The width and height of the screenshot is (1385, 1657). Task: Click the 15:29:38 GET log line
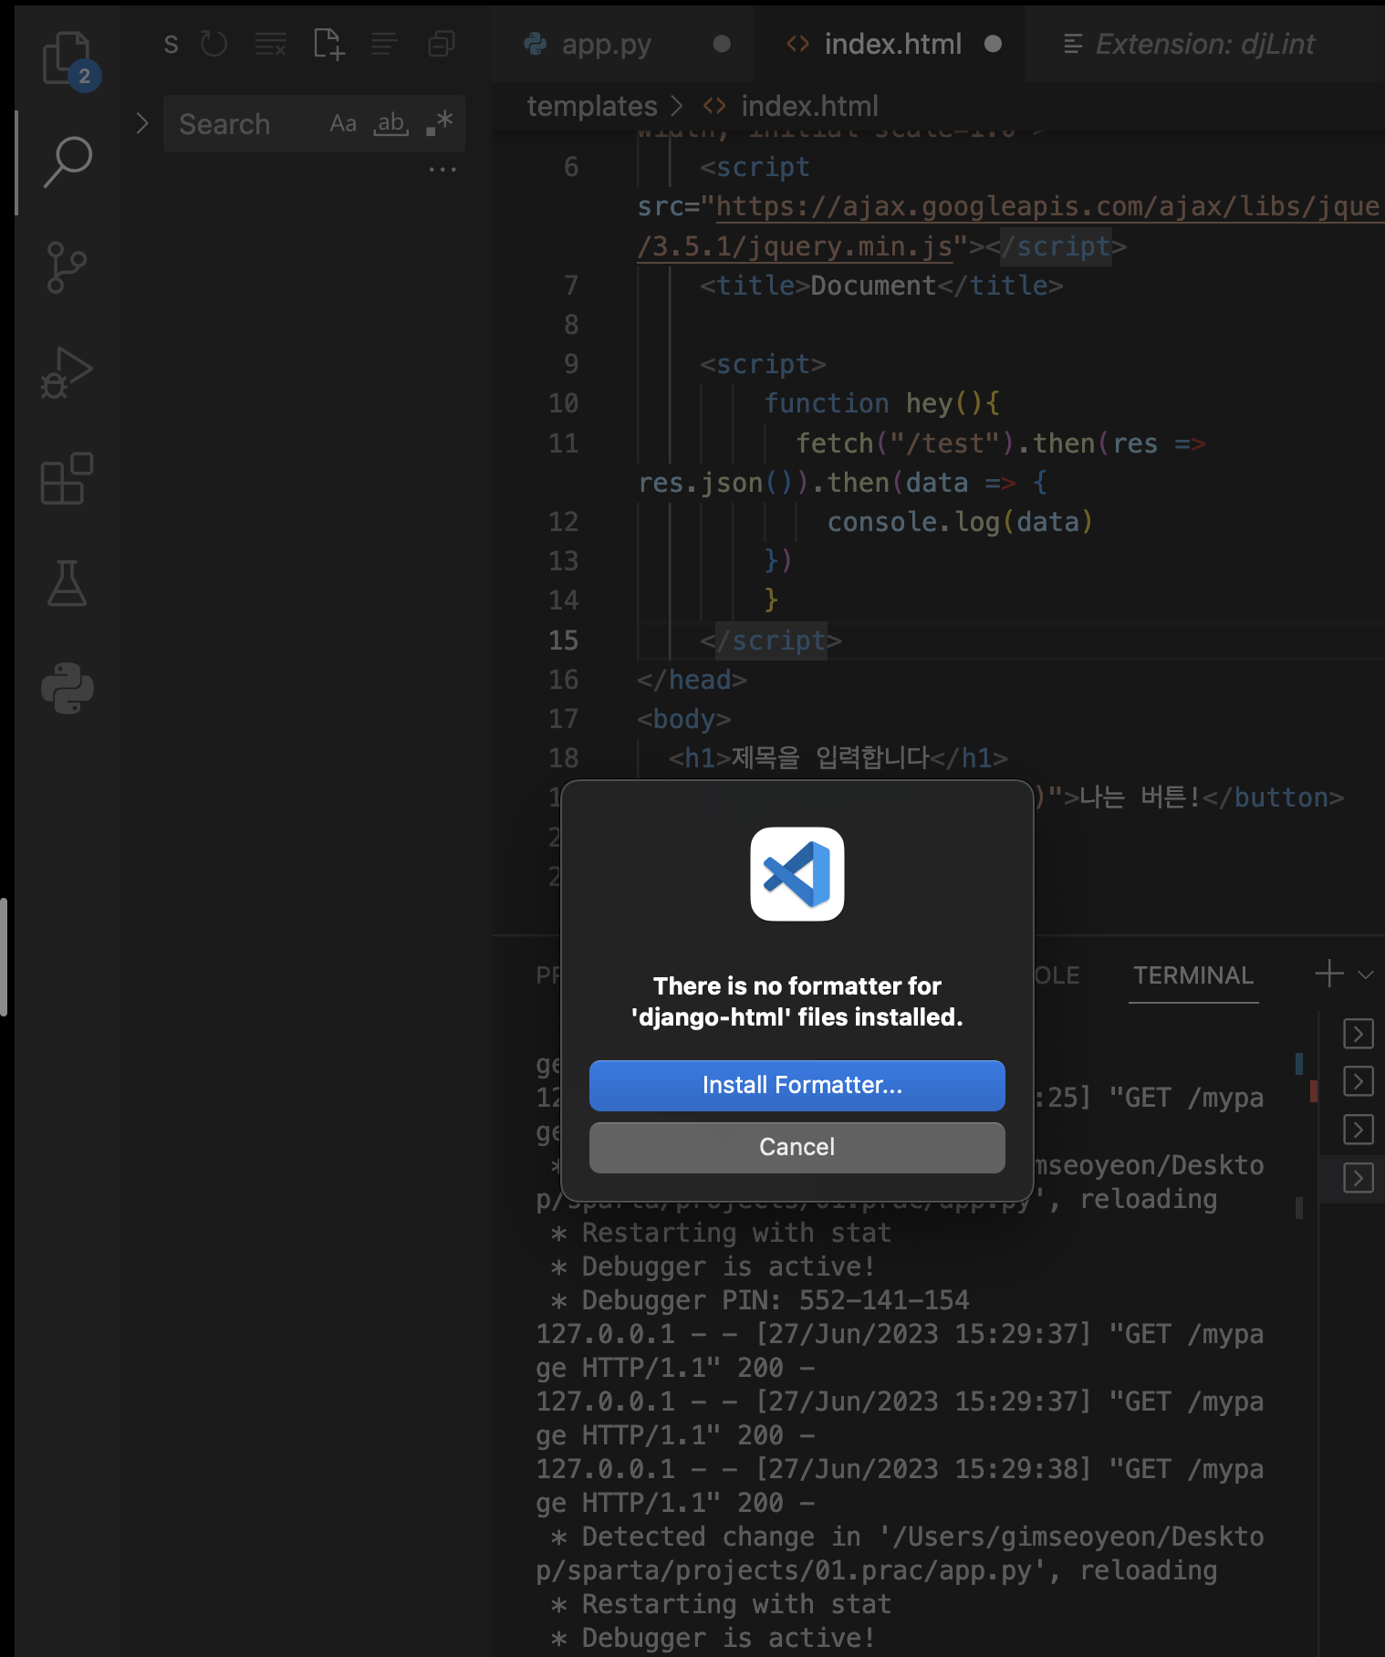click(x=900, y=1469)
